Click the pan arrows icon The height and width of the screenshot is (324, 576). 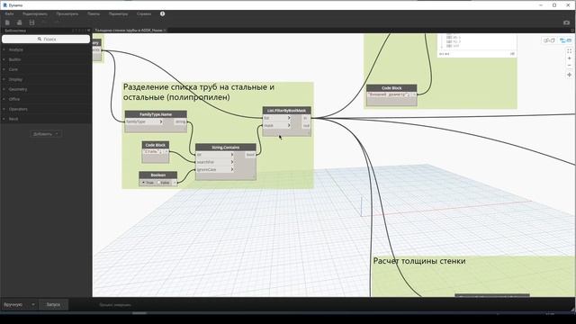570,75
